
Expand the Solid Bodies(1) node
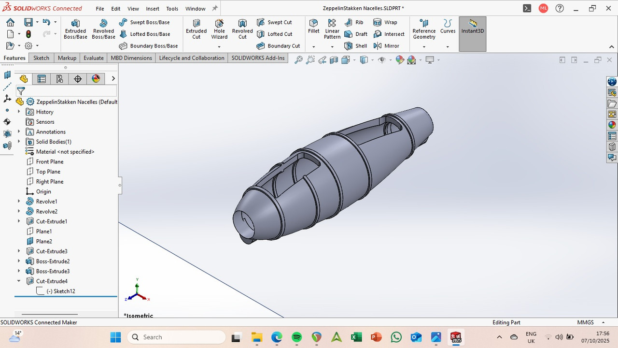coord(19,142)
